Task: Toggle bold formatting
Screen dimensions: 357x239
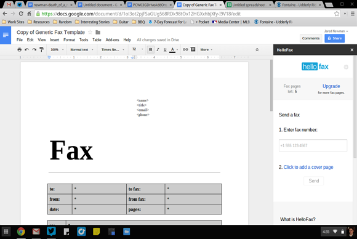Action: click(151, 49)
